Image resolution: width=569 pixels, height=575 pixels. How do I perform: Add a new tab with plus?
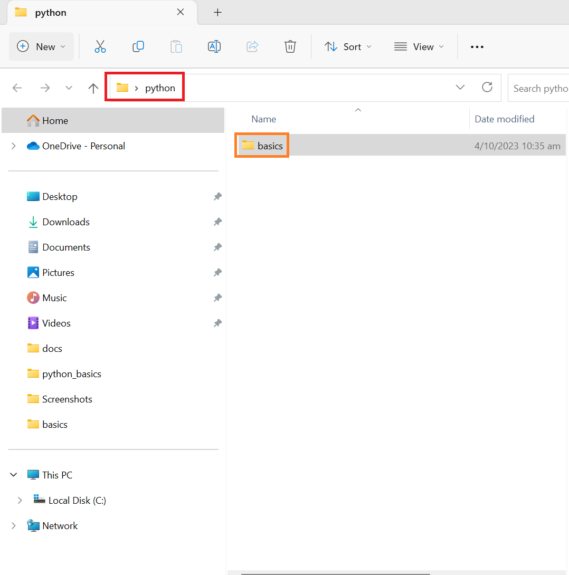click(217, 13)
